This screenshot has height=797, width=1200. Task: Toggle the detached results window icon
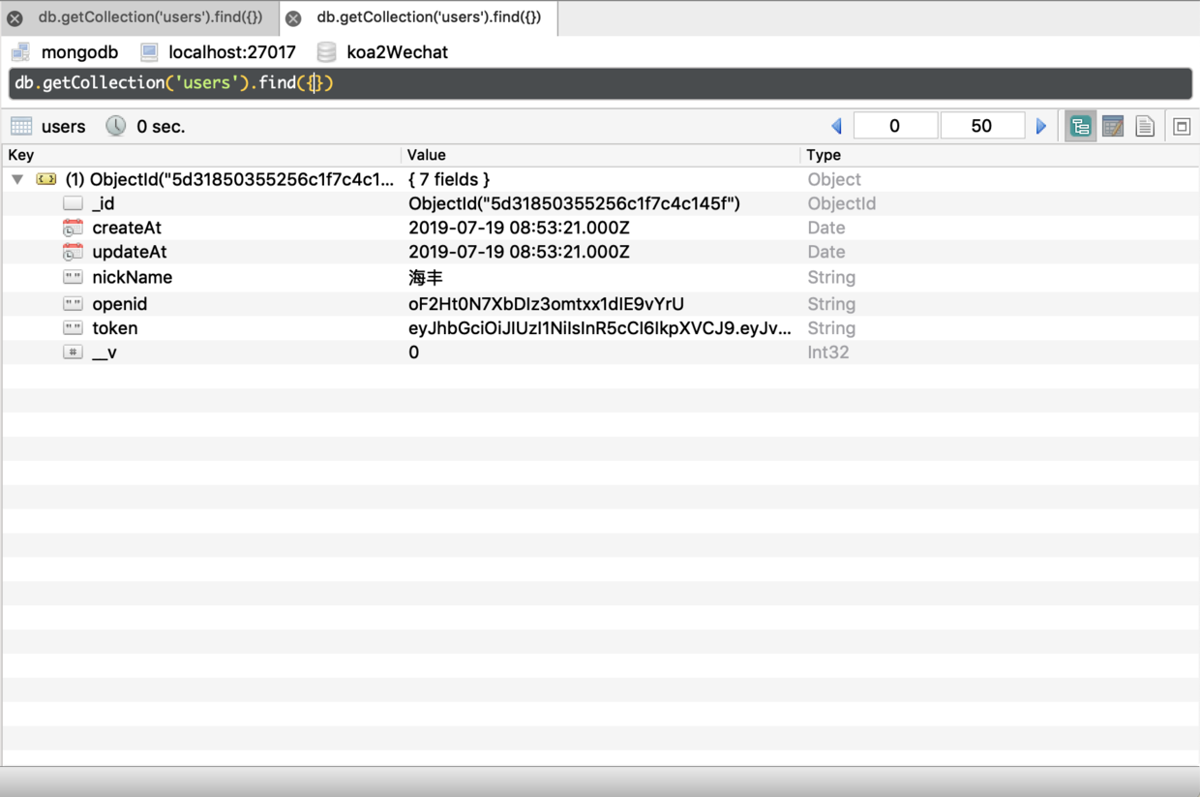coord(1182,126)
